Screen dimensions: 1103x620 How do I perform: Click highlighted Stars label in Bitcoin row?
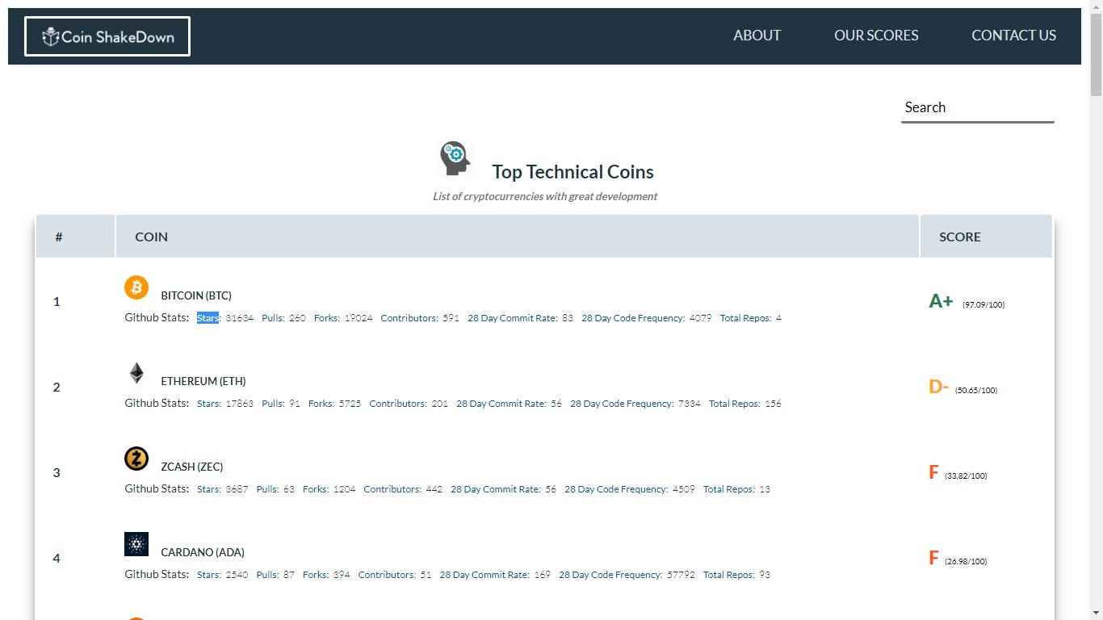[208, 318]
